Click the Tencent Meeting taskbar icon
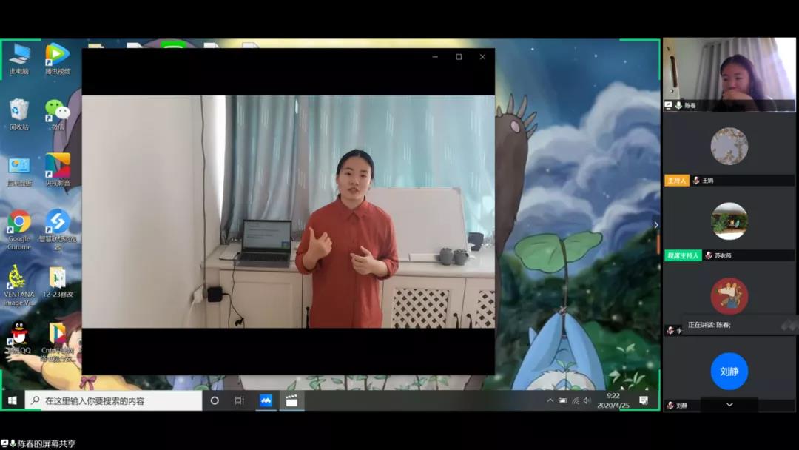 tap(266, 400)
